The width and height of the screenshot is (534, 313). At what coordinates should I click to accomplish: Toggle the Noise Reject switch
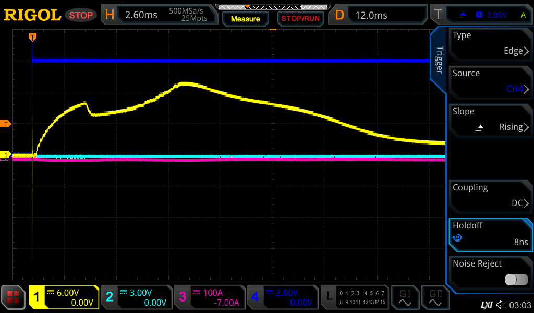pyautogui.click(x=516, y=280)
